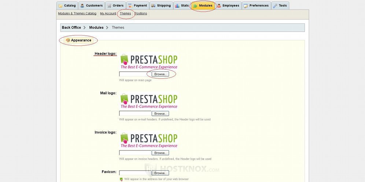The image size is (365, 182).
Task: Click the Stats tab bar-chart icon
Action: coord(177,6)
